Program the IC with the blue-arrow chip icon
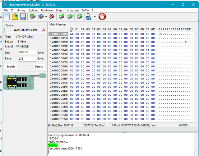 (41, 16)
